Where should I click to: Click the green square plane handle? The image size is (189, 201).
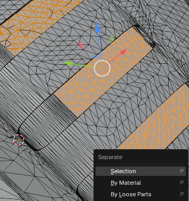(x=112, y=39)
